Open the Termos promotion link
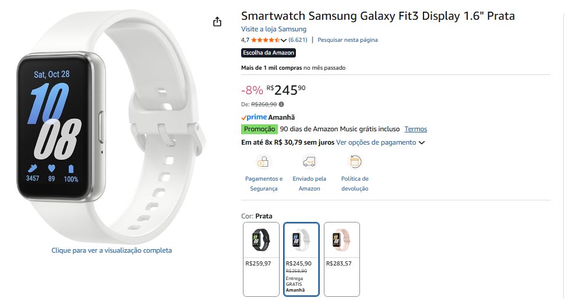 (x=415, y=129)
